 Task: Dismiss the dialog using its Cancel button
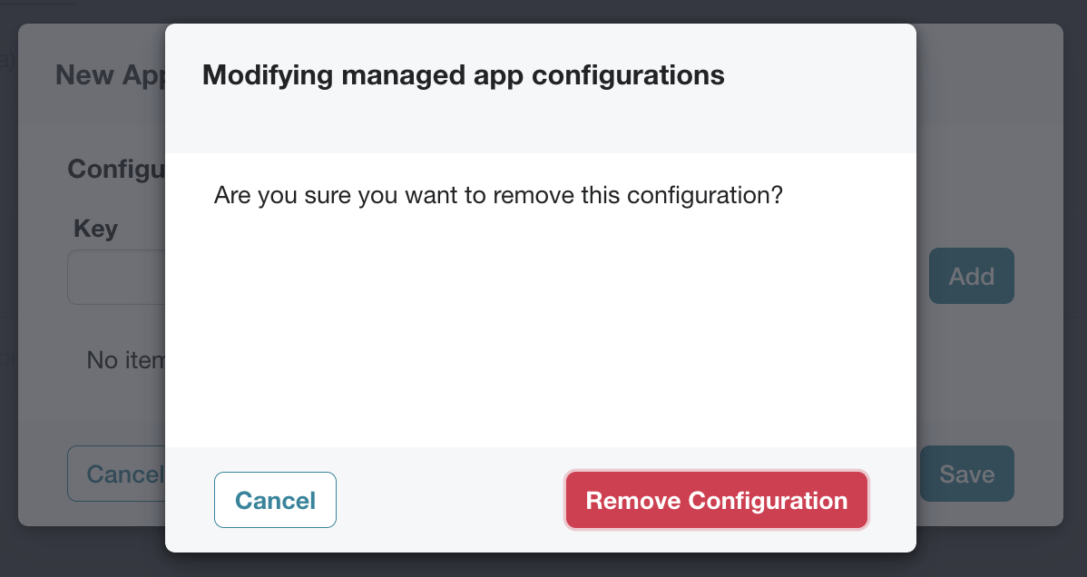pyautogui.click(x=275, y=500)
